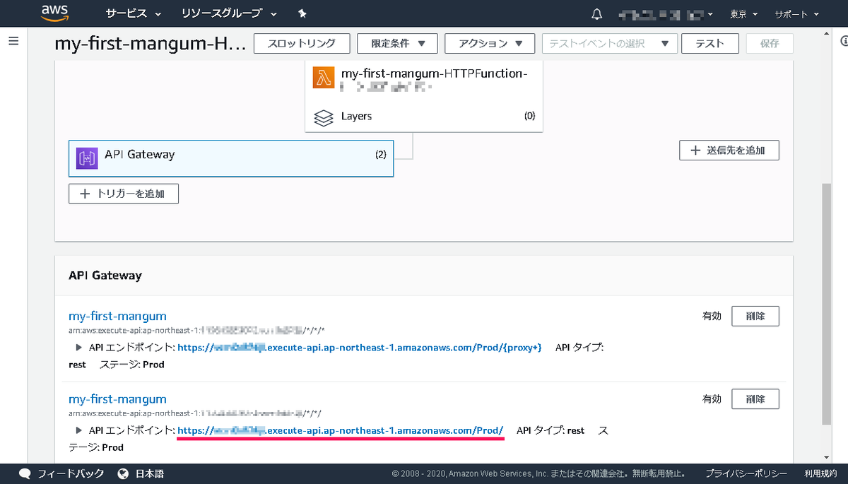Click the スロットリング throttling button

[x=302, y=43]
